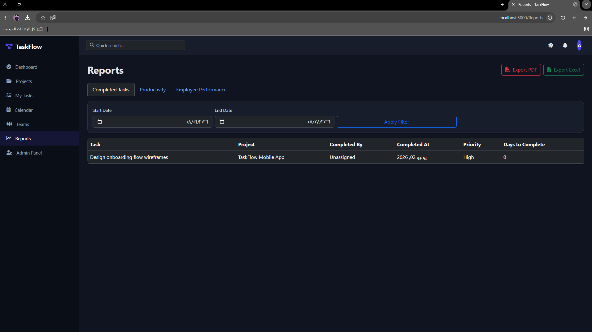The image size is (592, 332).
Task: Click the Admin Panel user-gear icon
Action: point(10,153)
